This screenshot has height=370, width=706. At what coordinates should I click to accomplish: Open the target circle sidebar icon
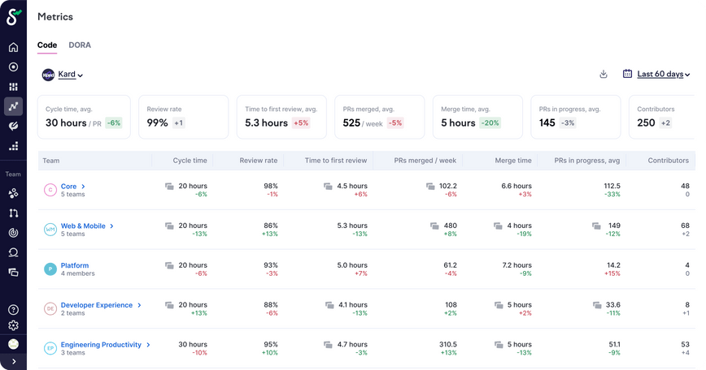pos(14,67)
